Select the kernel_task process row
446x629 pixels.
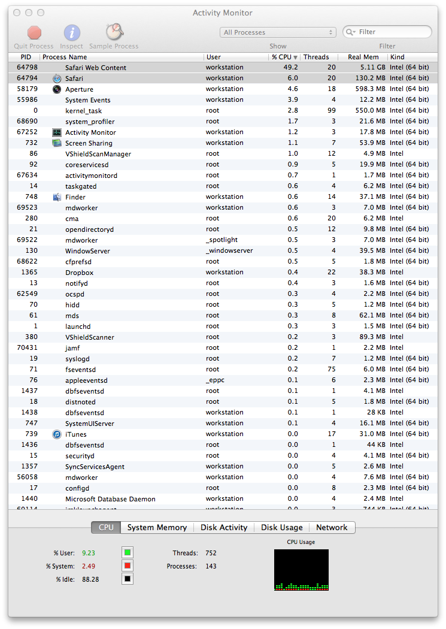pos(223,111)
